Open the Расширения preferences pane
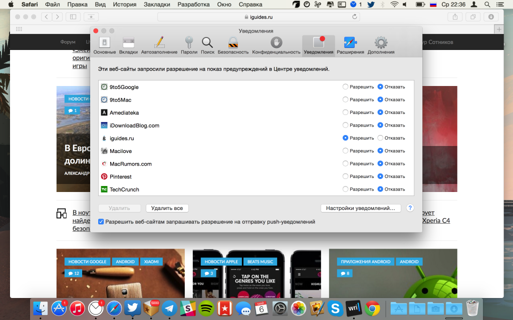Viewport: 513px width, 320px height. (350, 45)
